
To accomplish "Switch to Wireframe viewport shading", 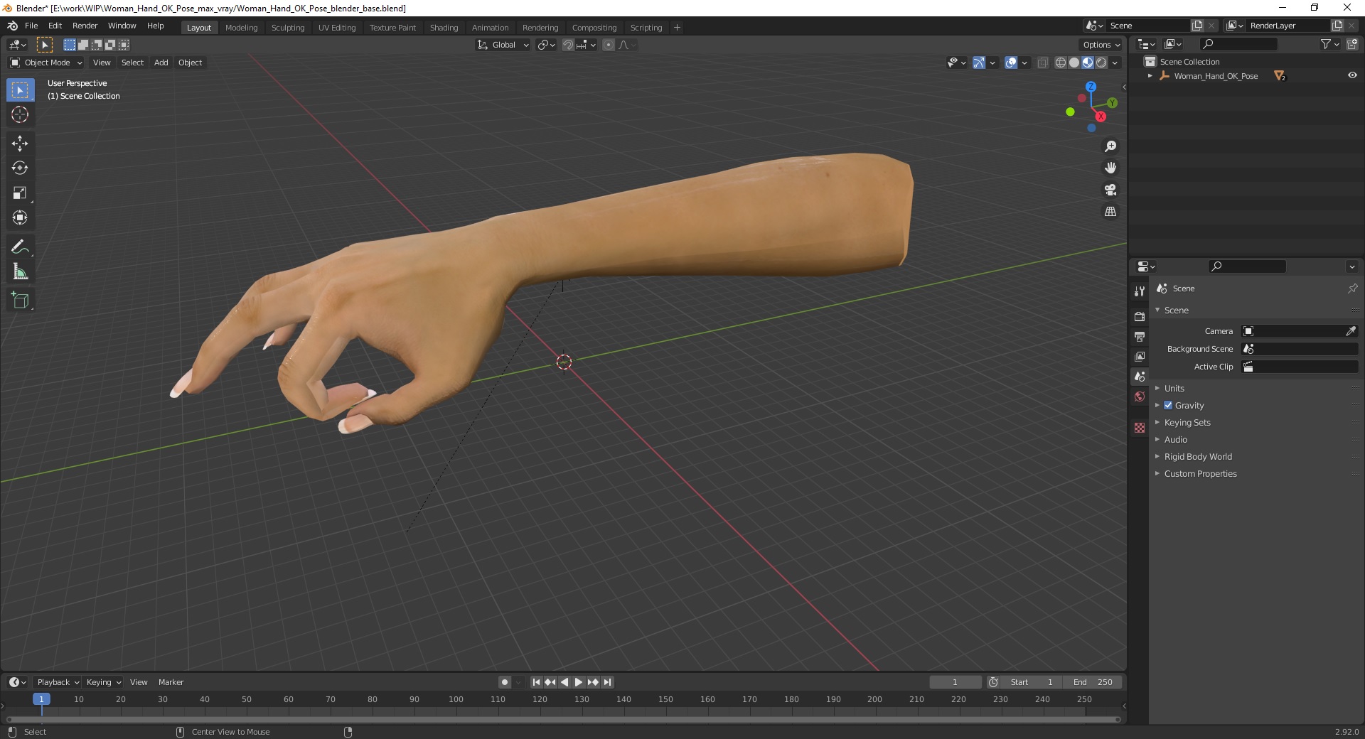I will pyautogui.click(x=1061, y=63).
